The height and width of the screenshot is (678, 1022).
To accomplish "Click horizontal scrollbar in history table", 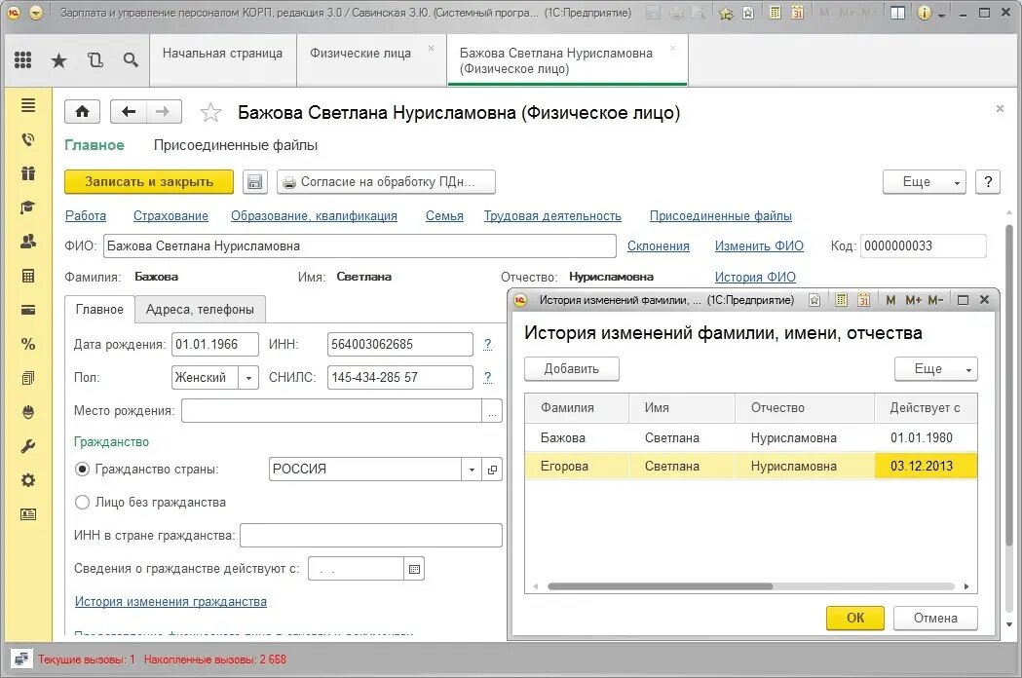I will [660, 586].
